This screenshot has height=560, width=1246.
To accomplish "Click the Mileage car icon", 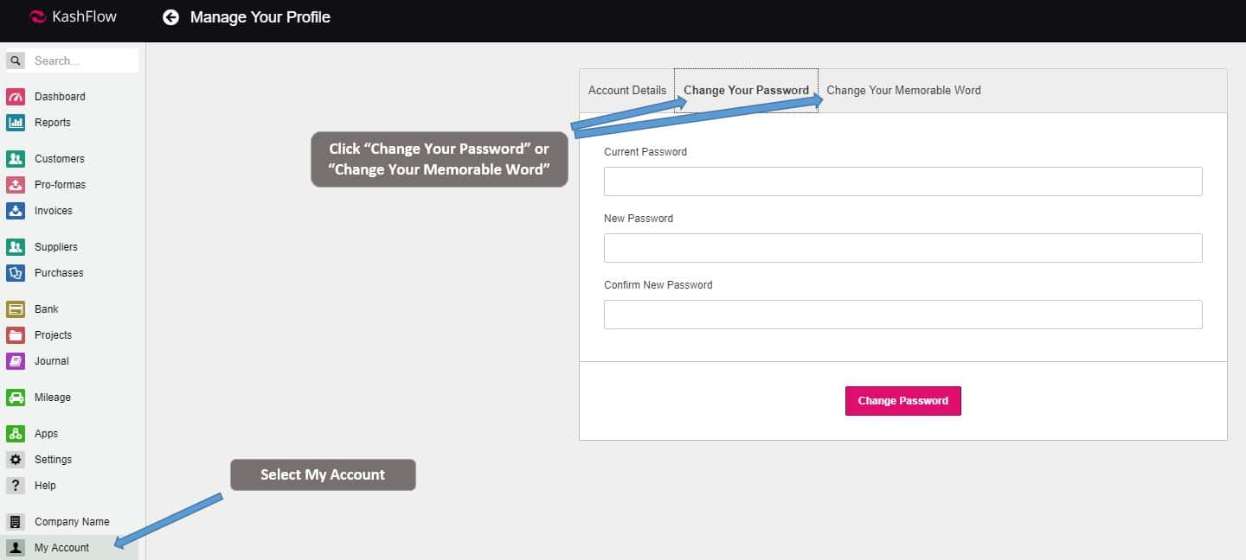I will pos(16,398).
